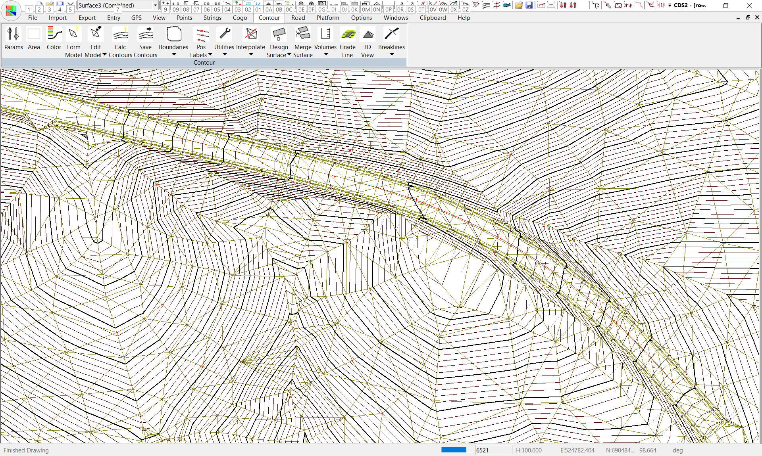Click the yellow open folder icon
This screenshot has height=456, width=762.
(518, 5)
